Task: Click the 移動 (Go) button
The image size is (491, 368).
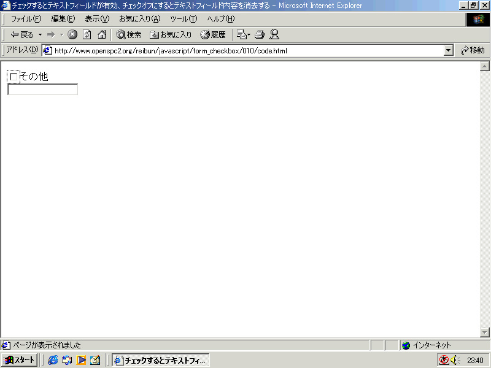Action: tap(473, 50)
